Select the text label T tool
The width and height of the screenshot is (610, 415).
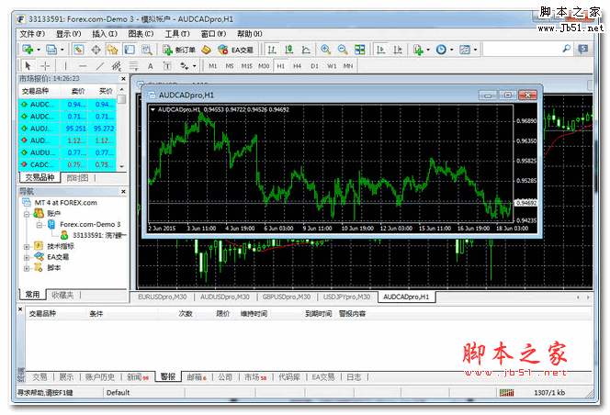pyautogui.click(x=167, y=66)
